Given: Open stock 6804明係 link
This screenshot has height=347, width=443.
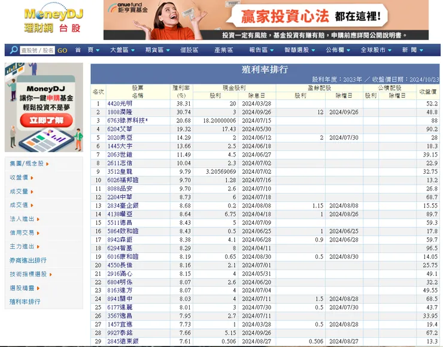Looking at the screenshot, I should pyautogui.click(x=120, y=282).
